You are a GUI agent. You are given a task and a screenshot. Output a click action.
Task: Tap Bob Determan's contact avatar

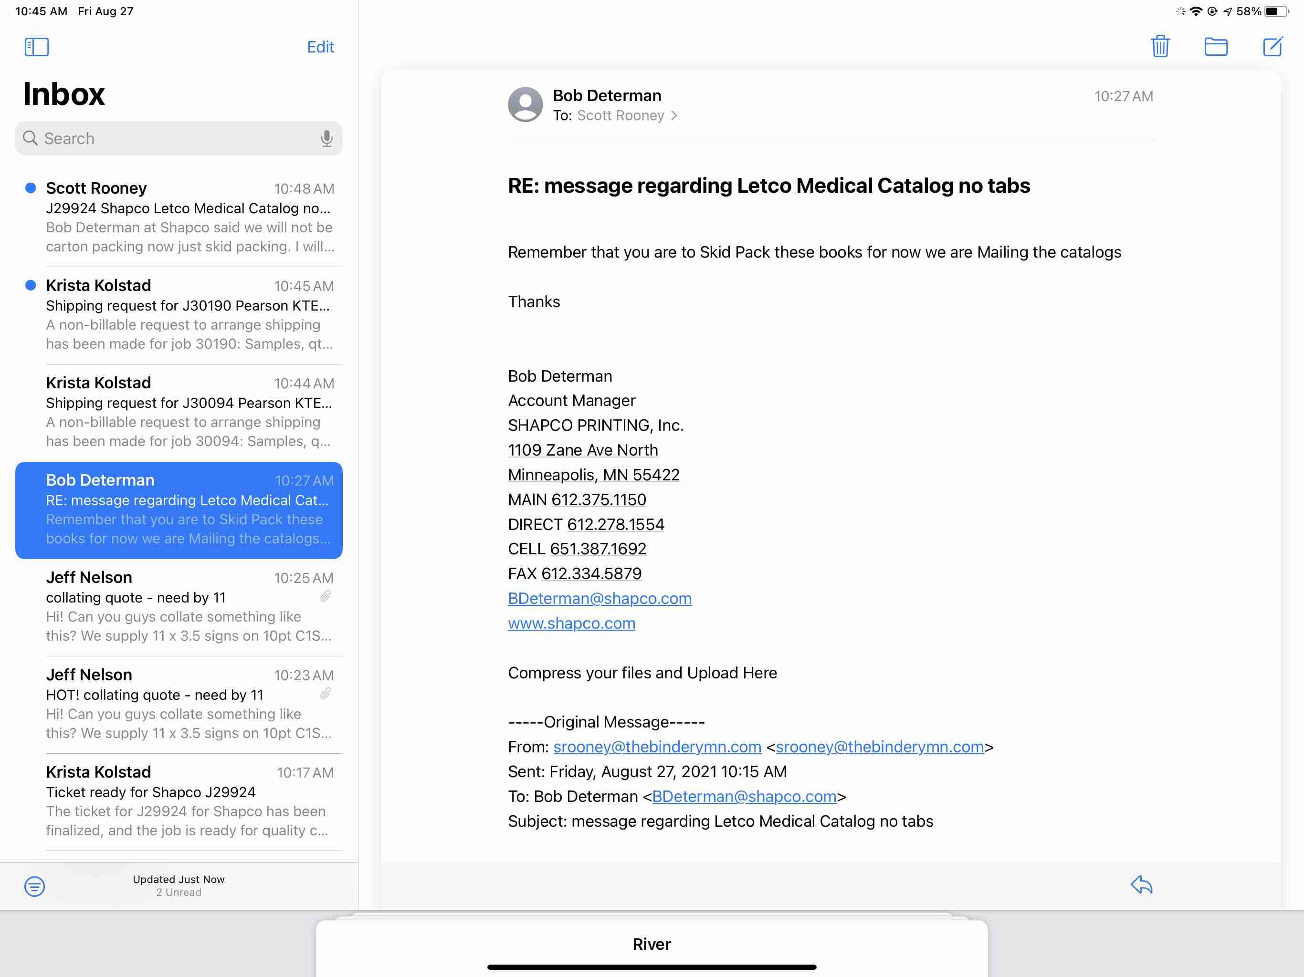[525, 105]
